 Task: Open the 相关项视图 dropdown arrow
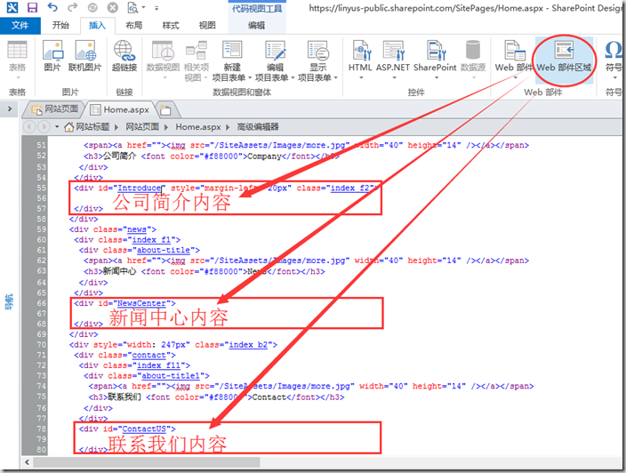205,77
